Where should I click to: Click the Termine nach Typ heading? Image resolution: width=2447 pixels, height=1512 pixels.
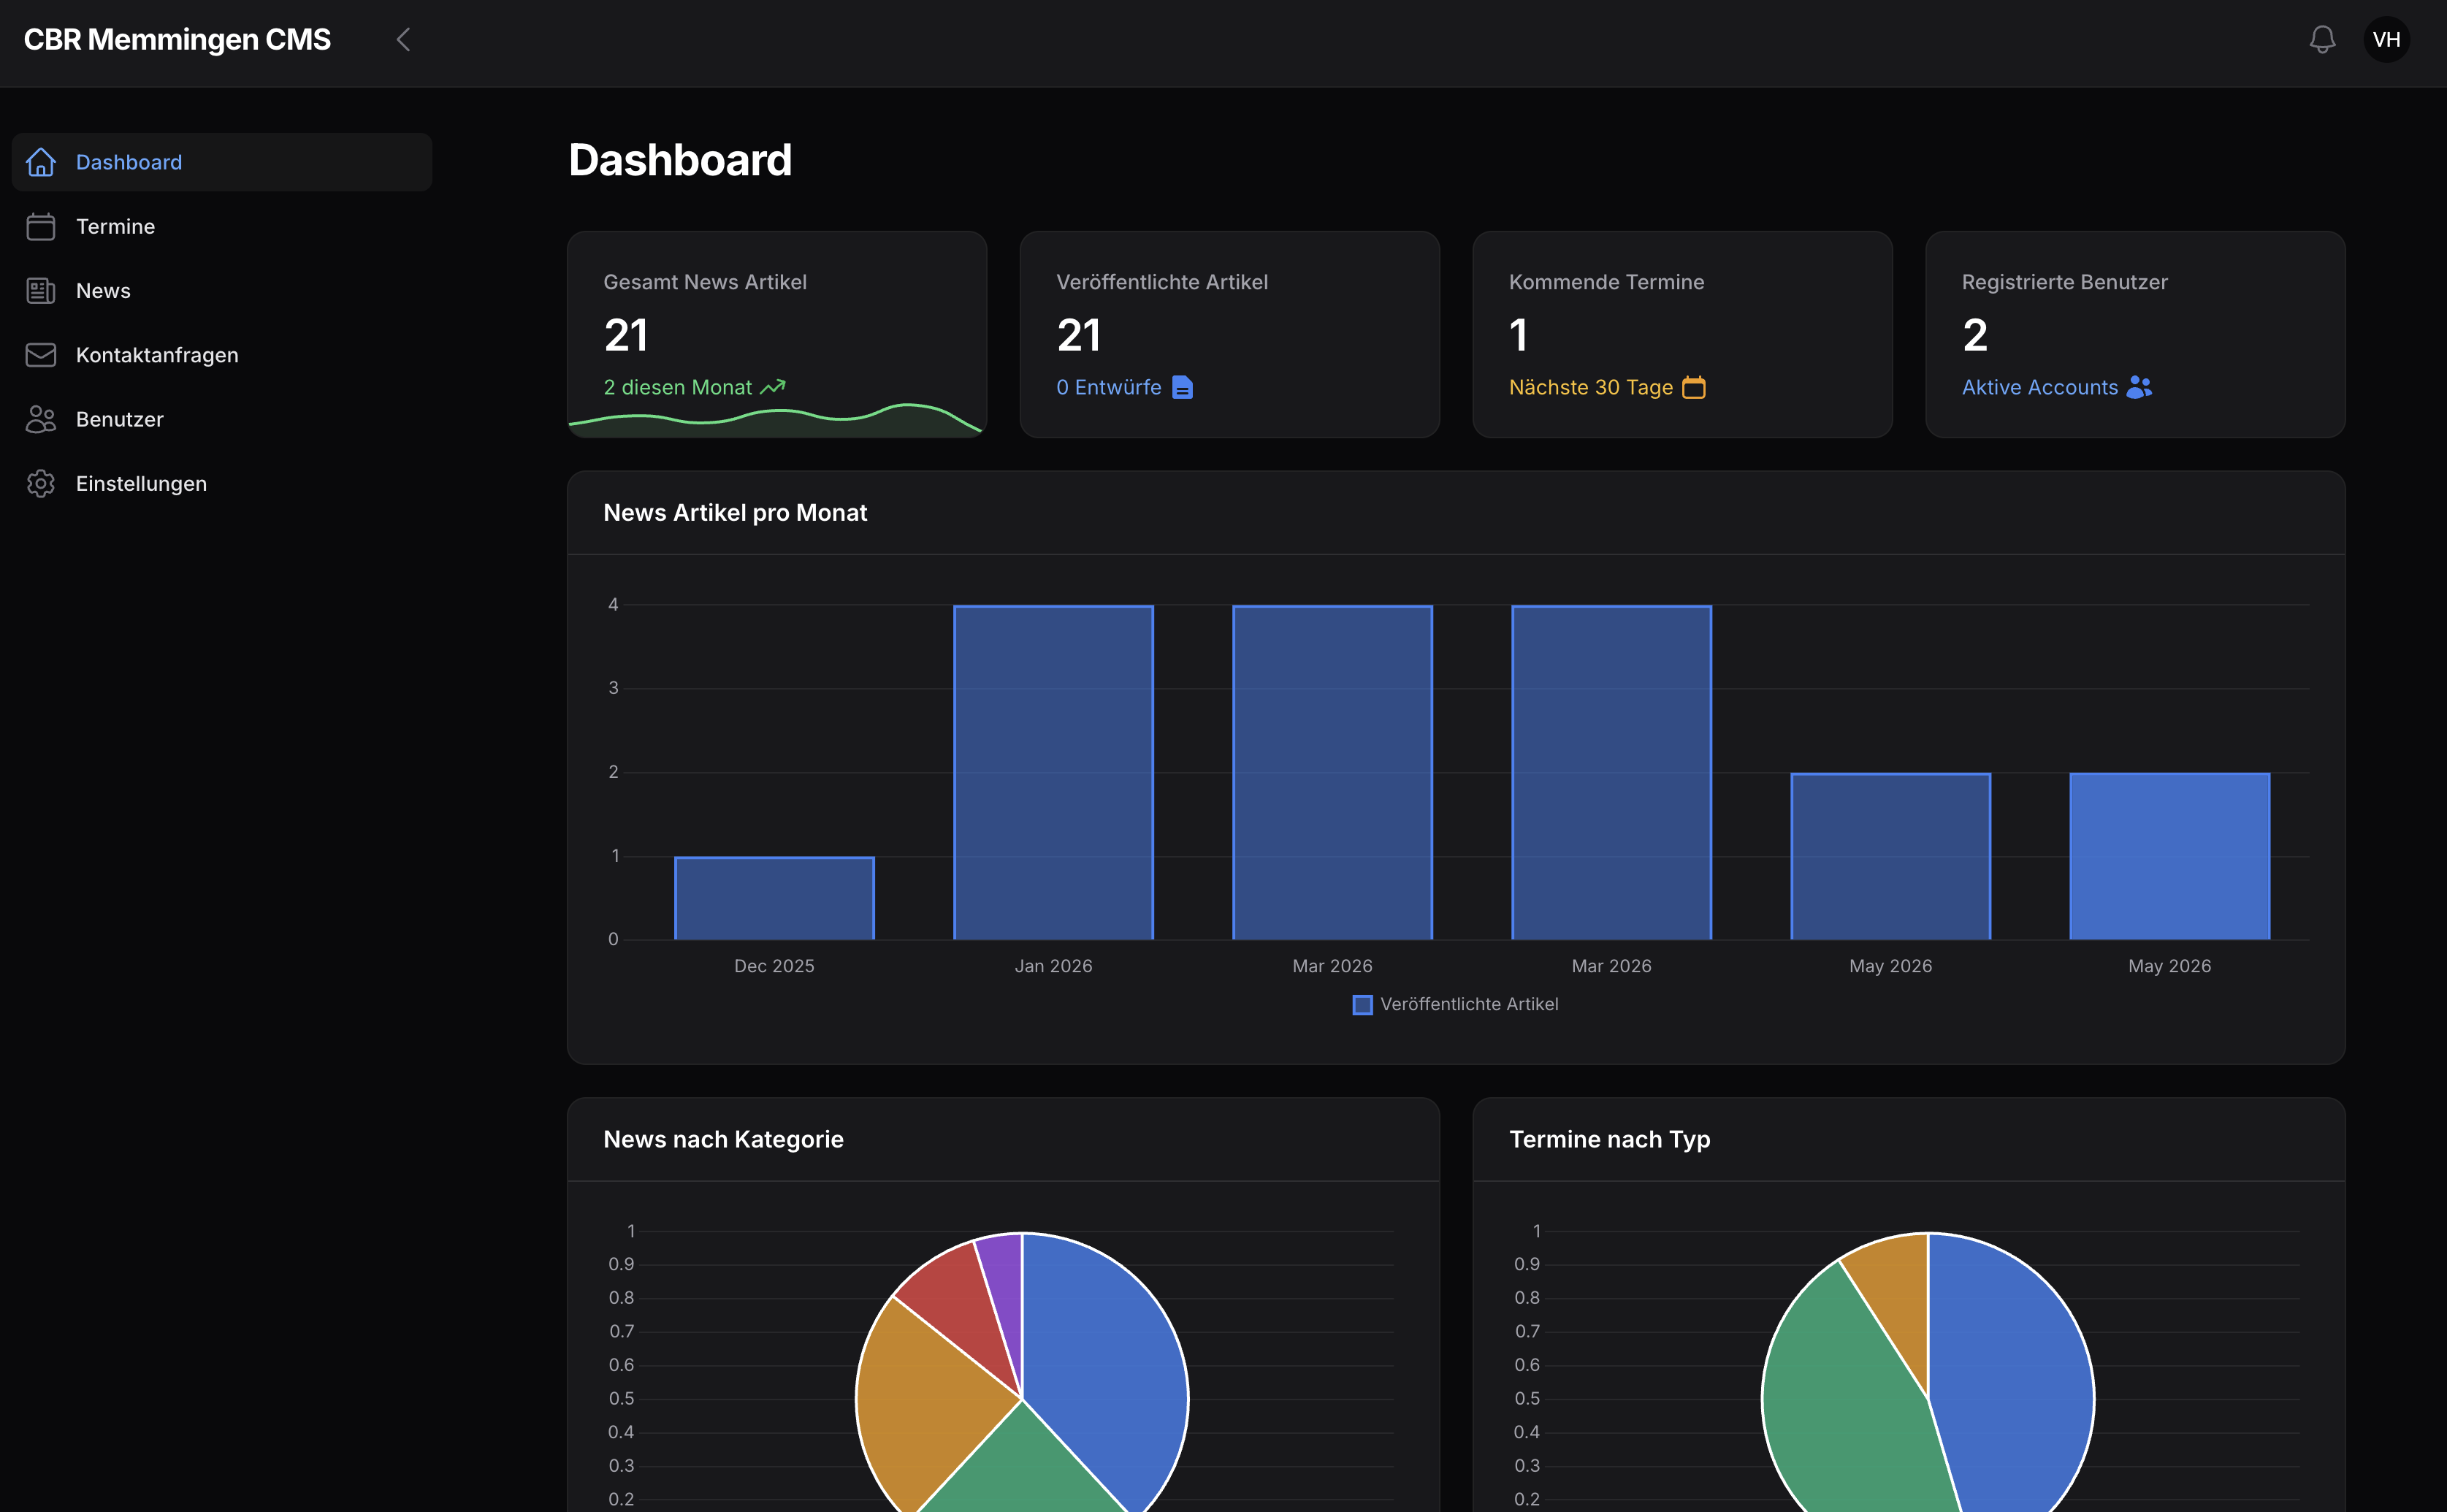1609,1139
